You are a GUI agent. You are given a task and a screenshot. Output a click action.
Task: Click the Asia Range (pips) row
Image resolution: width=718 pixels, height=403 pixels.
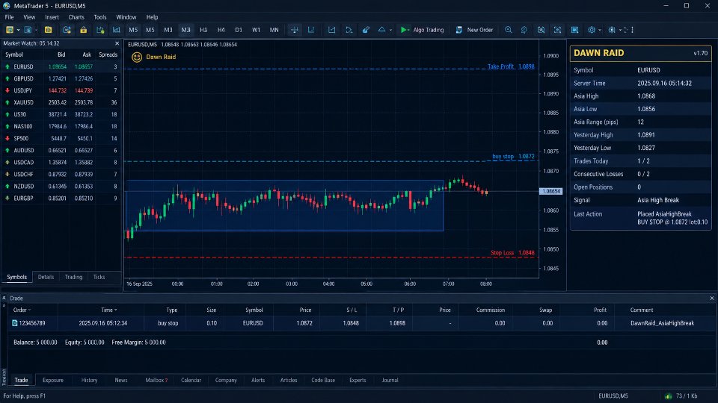tap(641, 122)
